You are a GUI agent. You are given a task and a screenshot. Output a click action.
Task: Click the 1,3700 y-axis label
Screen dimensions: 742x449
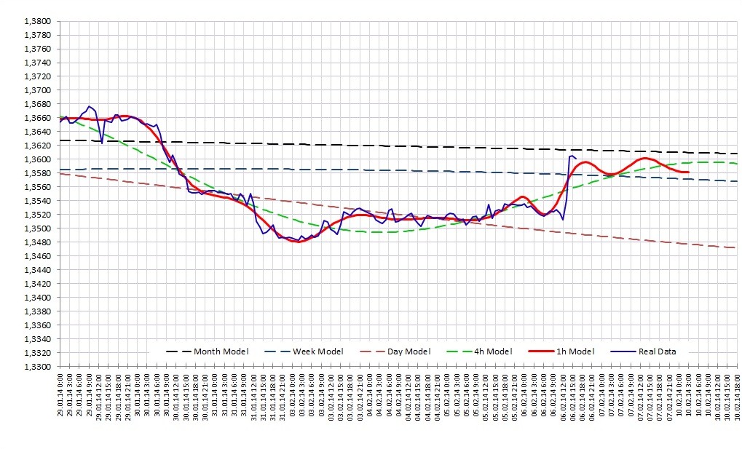pyautogui.click(x=37, y=90)
